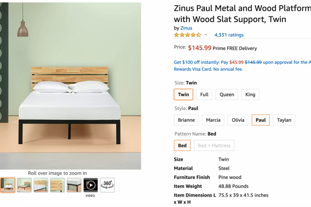Choose the Brianne style
This screenshot has width=311, height=207.
coord(186,120)
